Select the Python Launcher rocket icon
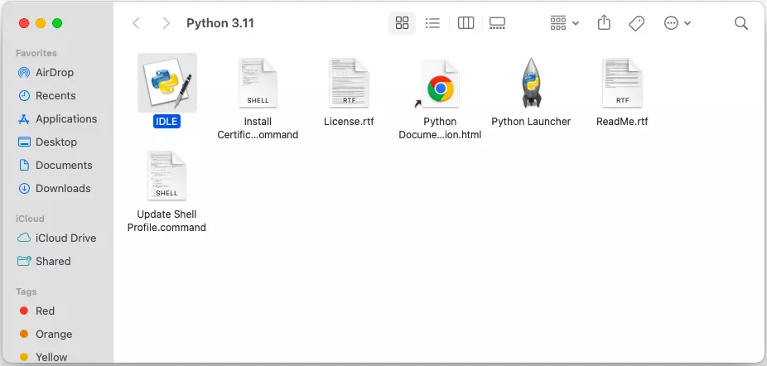The height and width of the screenshot is (366, 767). point(531,83)
